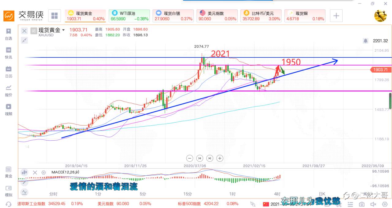Click the China flag region icon
This screenshot has width=392, height=208.
tap(266, 204)
